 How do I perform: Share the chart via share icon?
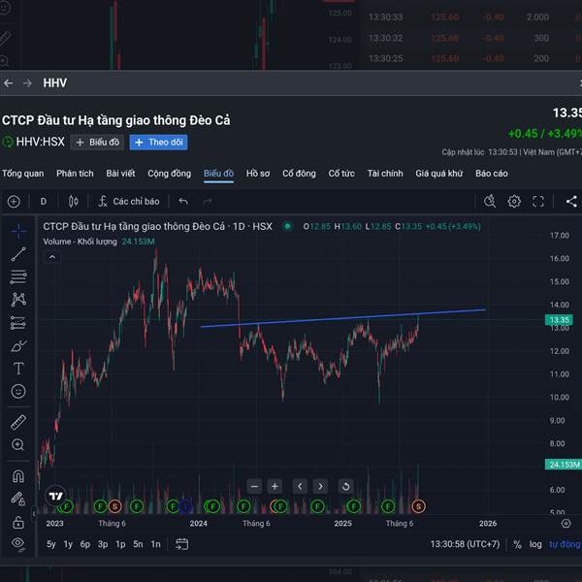tap(571, 202)
